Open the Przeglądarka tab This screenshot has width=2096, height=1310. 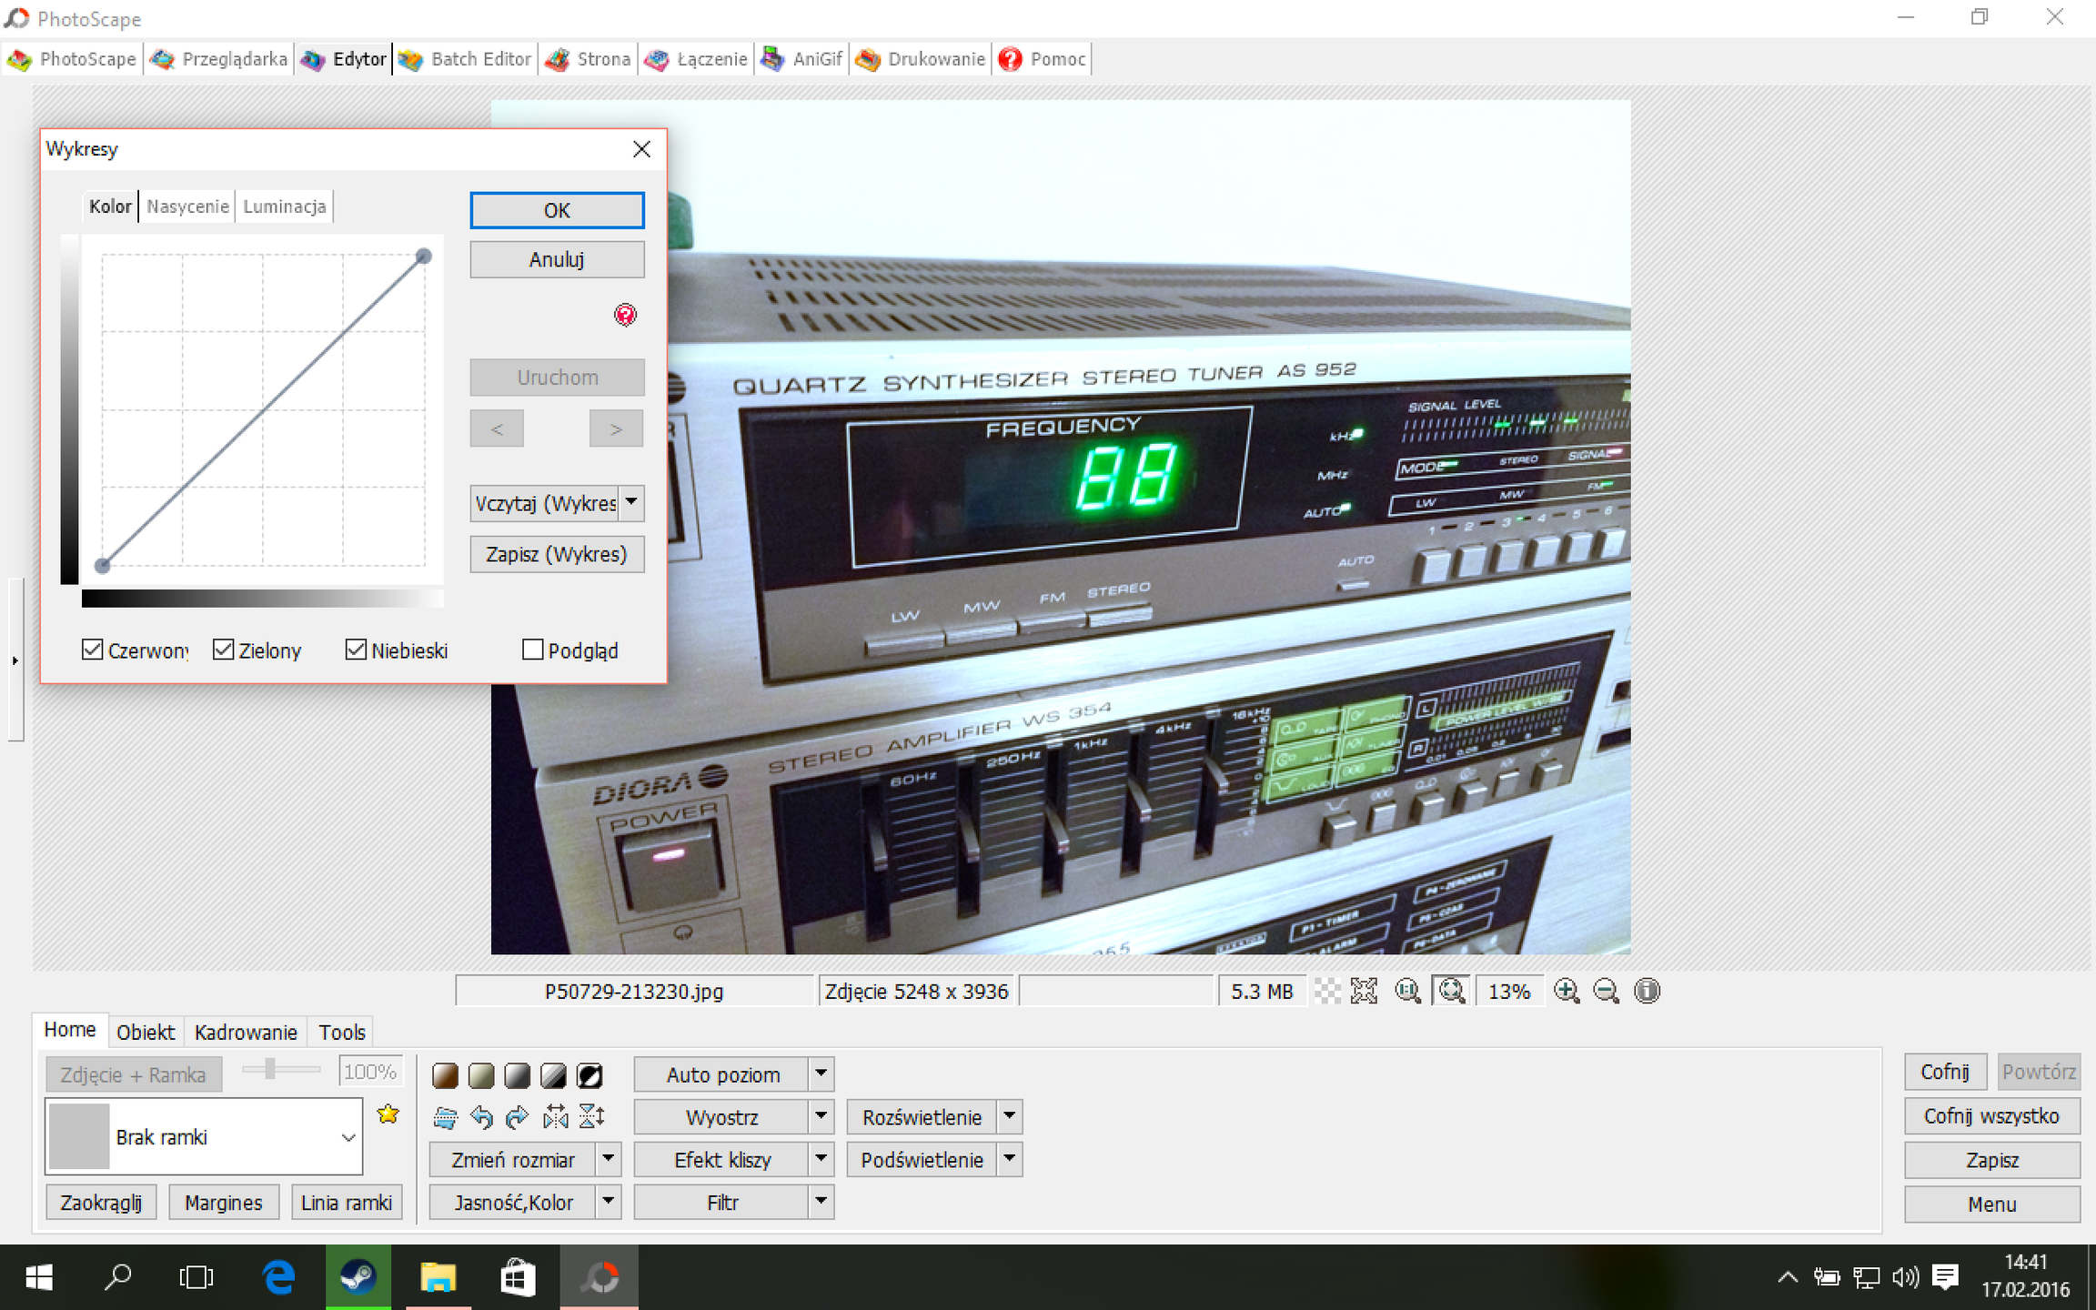pos(219,59)
